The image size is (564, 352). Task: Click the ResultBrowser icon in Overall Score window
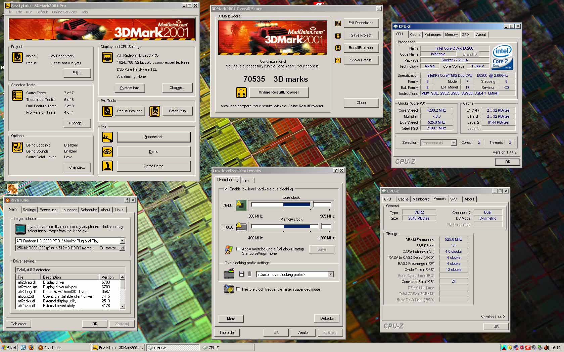coord(338,48)
